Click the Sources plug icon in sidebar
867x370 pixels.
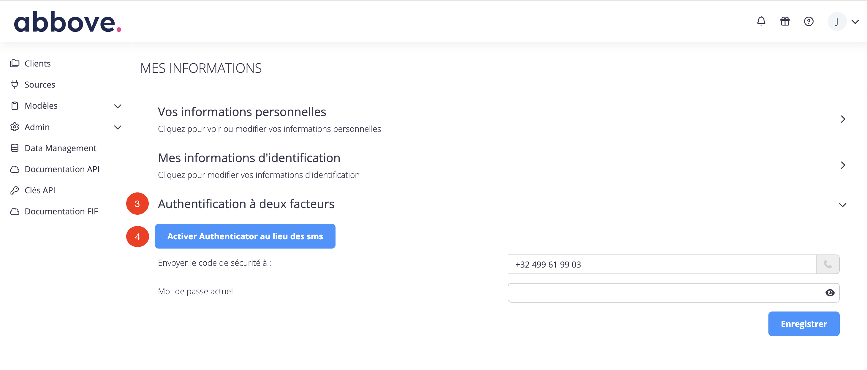(15, 84)
